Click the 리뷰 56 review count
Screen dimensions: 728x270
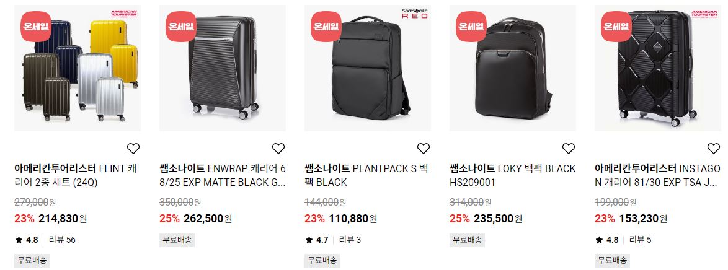click(62, 240)
